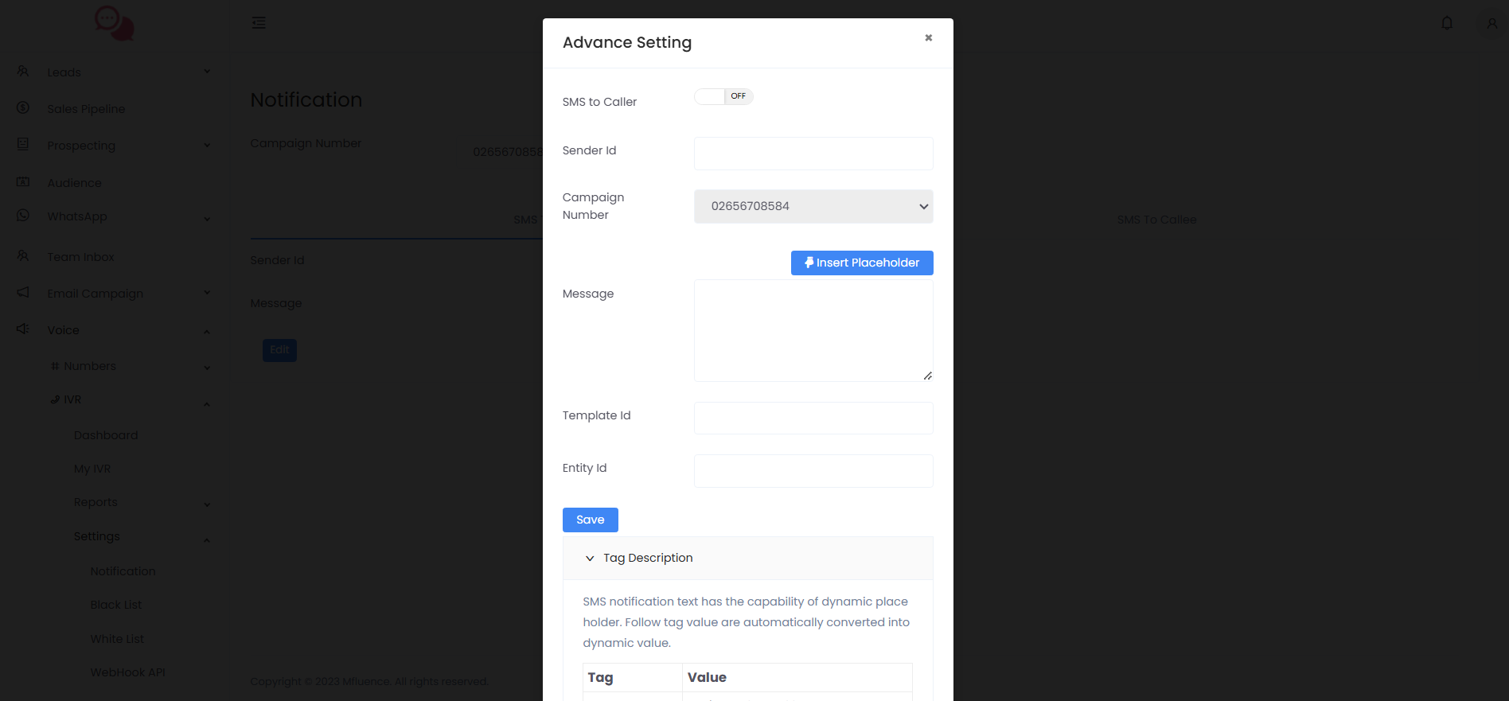Image resolution: width=1509 pixels, height=701 pixels.
Task: Select the Team Inbox icon
Action: (22, 256)
